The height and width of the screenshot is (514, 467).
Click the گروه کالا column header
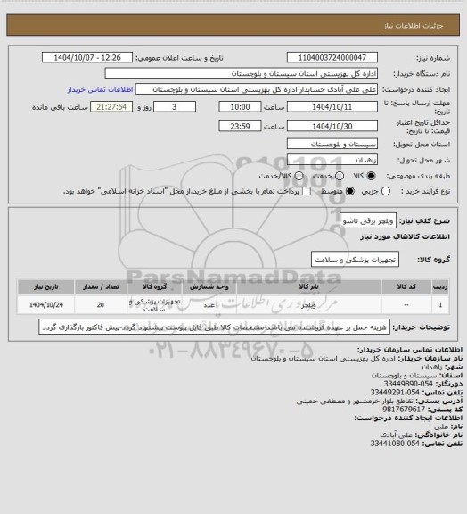pyautogui.click(x=154, y=286)
